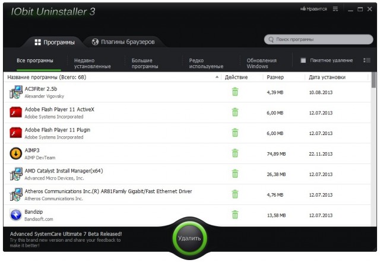Click the Нравится thumbs-up like button
This screenshot has height=263, width=380.
(313, 9)
